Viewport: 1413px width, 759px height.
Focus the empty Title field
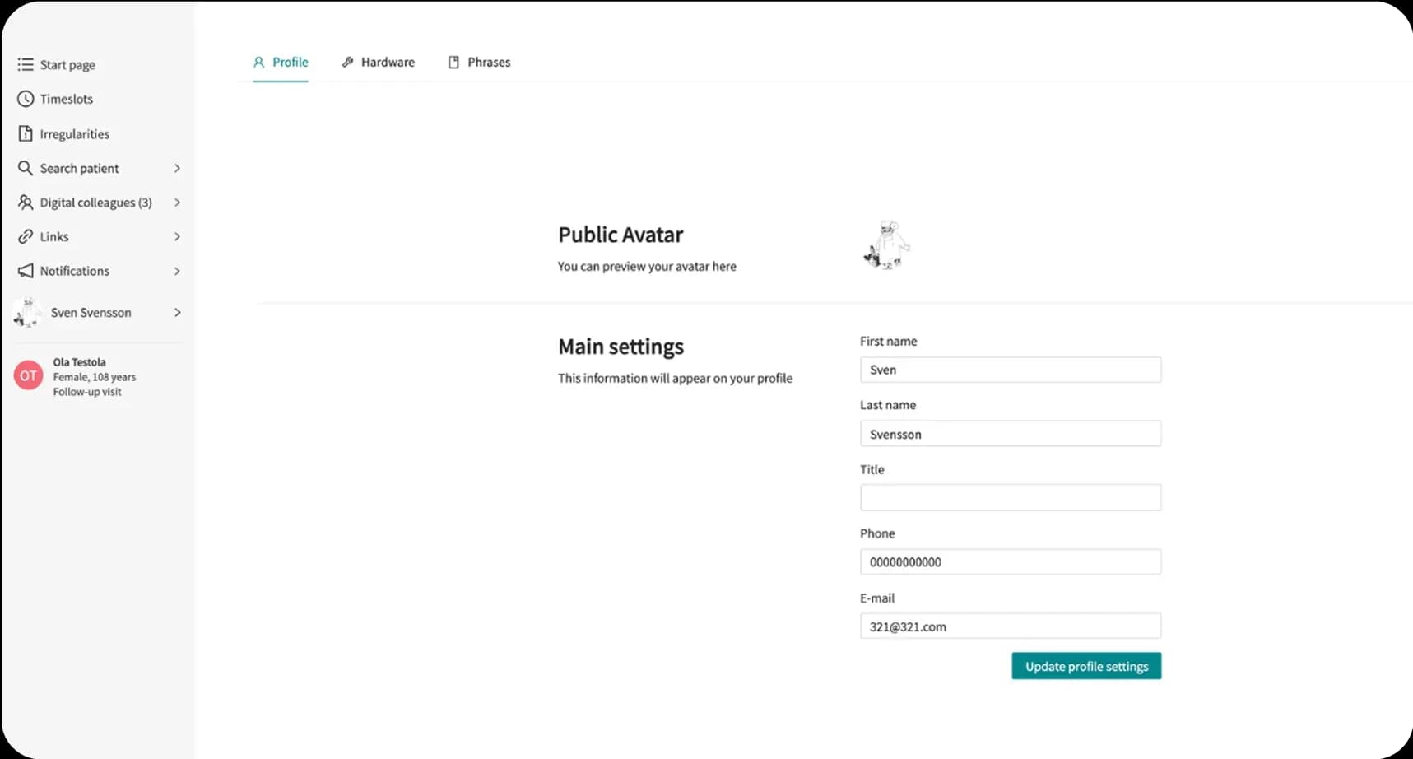tap(1011, 497)
